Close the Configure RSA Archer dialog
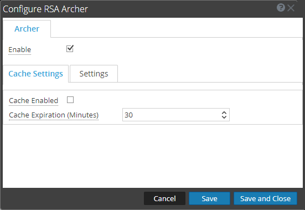Screen dimensions: 305x210 (x=291, y=8)
